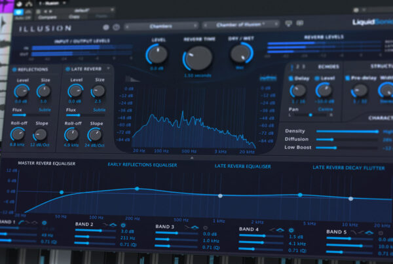Collapse the equaliser panel with the small arrow
The height and width of the screenshot is (264, 393).
point(192,158)
